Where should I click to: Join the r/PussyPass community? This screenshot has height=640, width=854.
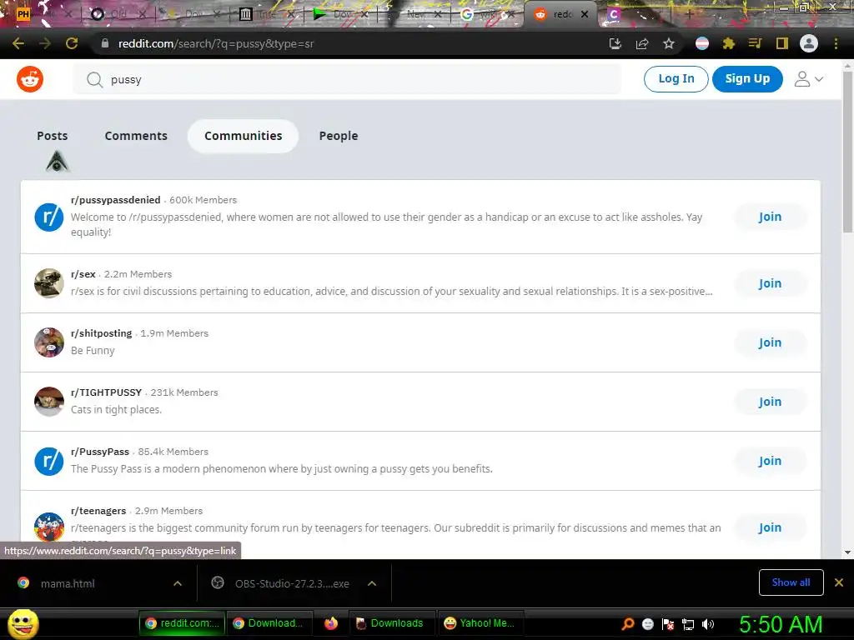tap(770, 461)
